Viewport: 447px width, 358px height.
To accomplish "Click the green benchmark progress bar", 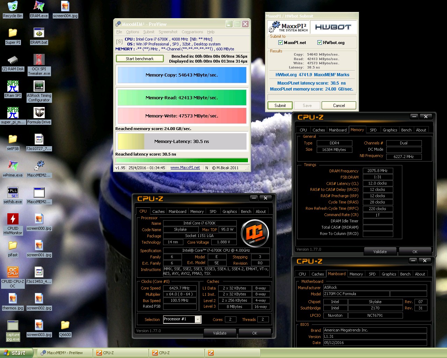I will [x=182, y=160].
